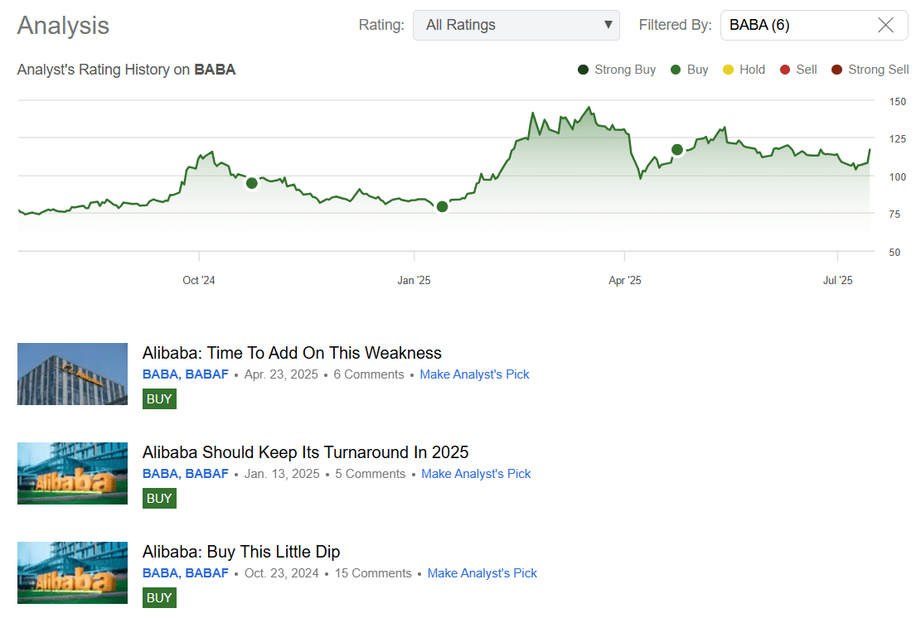Click BUY badge under the January 2025 article
Image resolution: width=921 pixels, height=618 pixels.
[159, 498]
